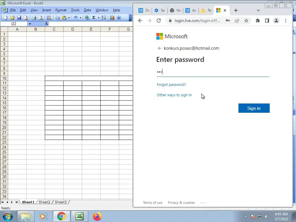Screen dimensions: 296x222
Task: Click the Open folder icon in Excel
Action: coord(12,18)
